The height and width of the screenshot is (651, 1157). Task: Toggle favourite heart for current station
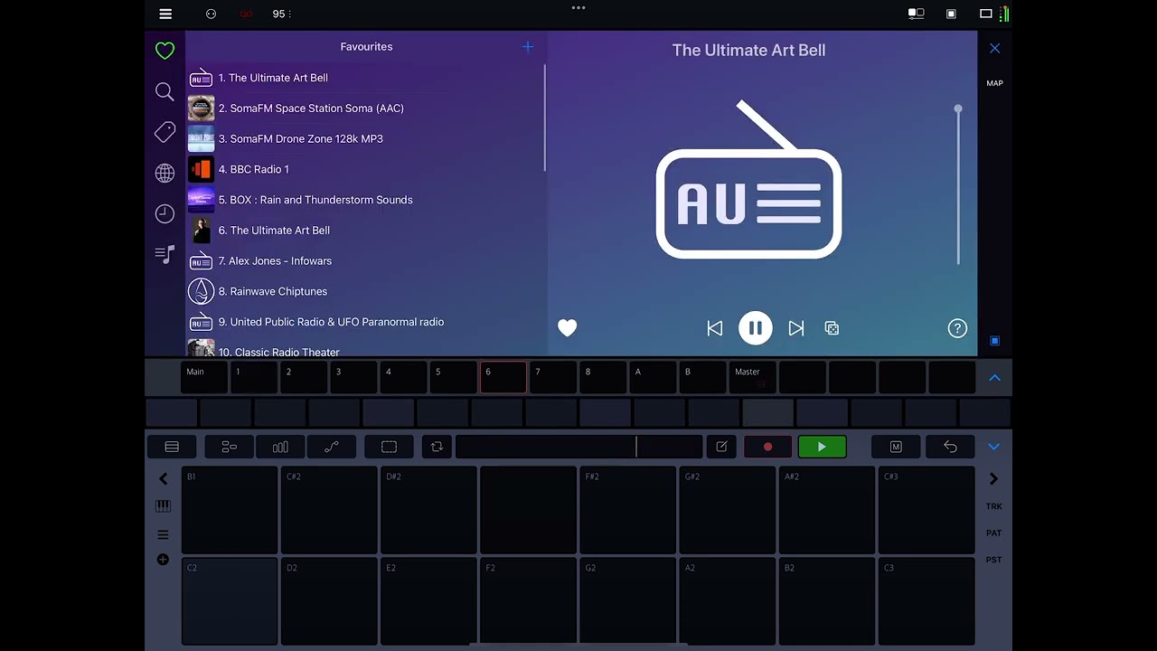[568, 328]
